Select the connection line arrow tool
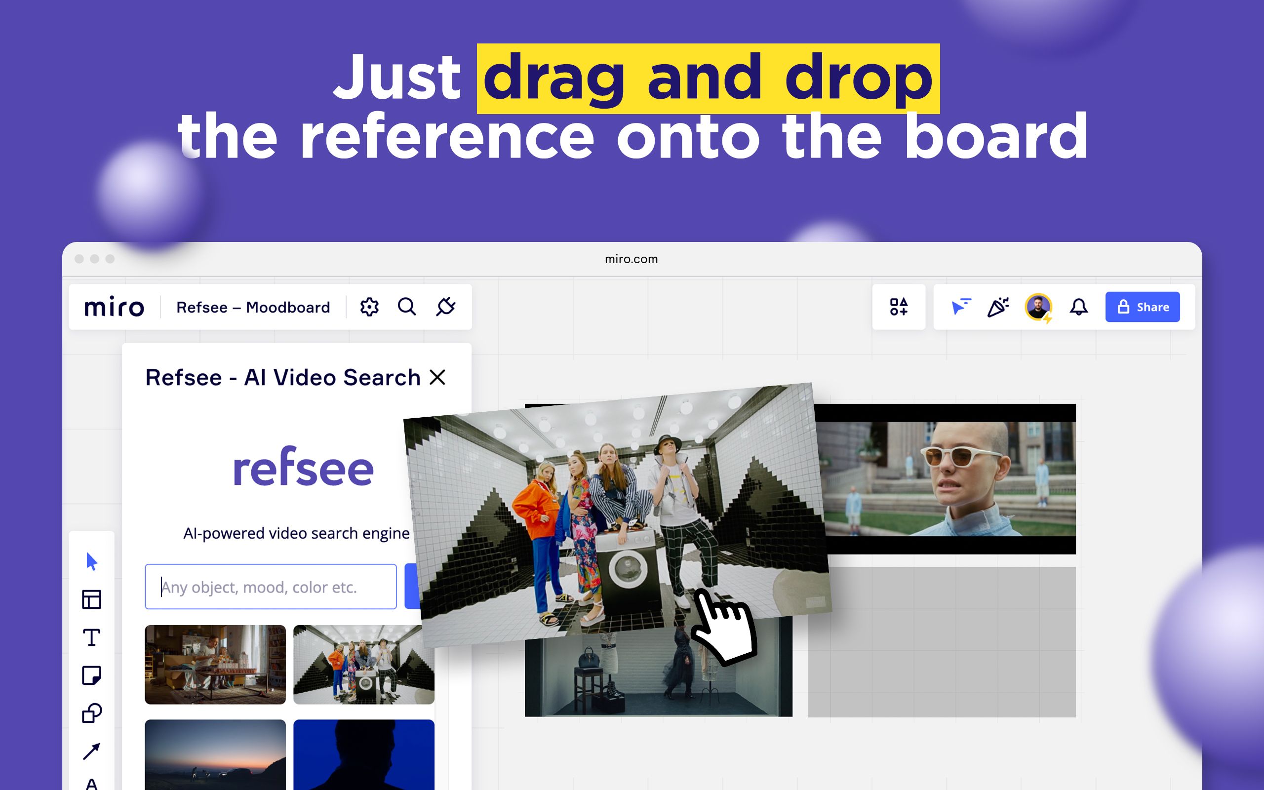 (x=91, y=751)
